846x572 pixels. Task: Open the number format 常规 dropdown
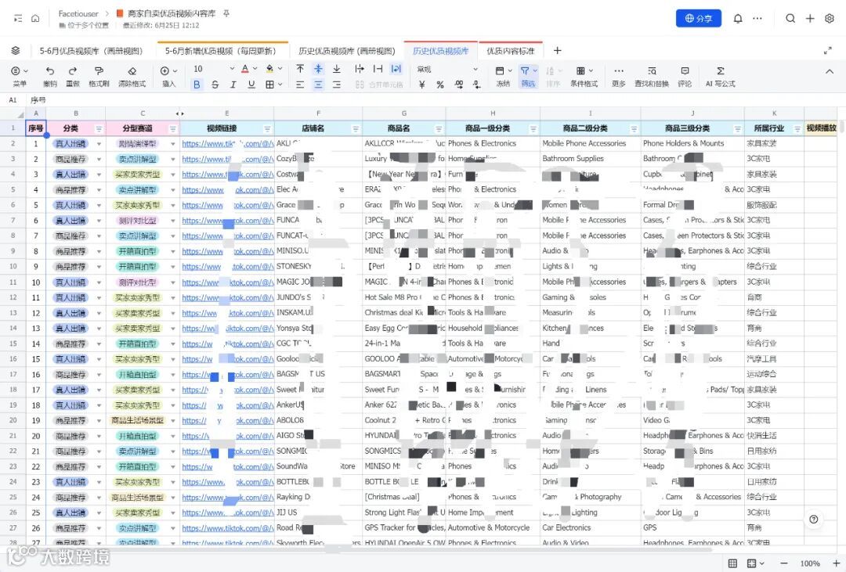[x=447, y=69]
